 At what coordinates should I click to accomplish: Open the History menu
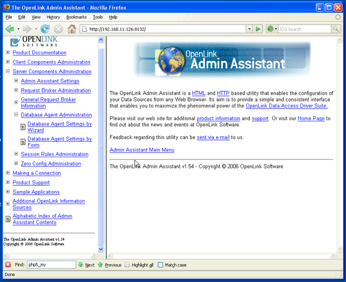click(53, 17)
